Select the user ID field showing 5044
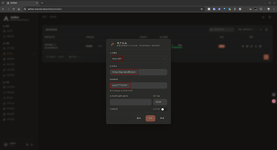 160,102
